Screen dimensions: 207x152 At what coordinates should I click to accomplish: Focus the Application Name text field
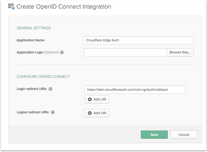(x=138, y=40)
